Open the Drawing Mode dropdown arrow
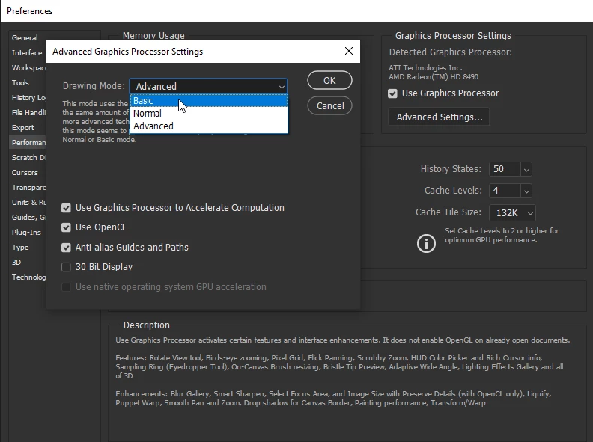The width and height of the screenshot is (593, 442). pos(282,87)
